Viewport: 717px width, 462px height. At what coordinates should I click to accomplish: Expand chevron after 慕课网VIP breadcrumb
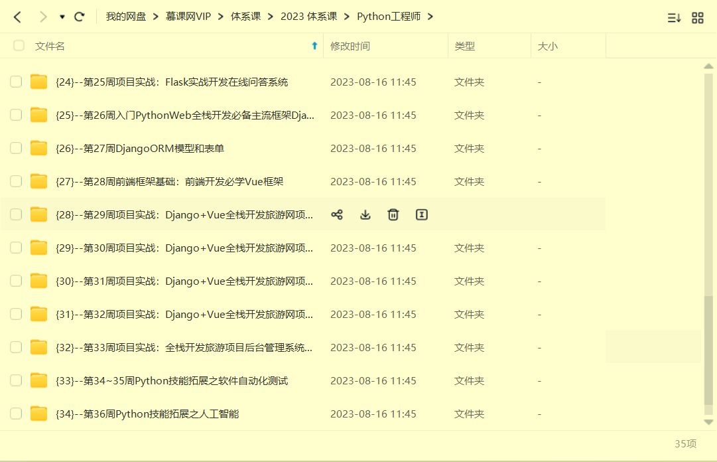click(x=221, y=17)
